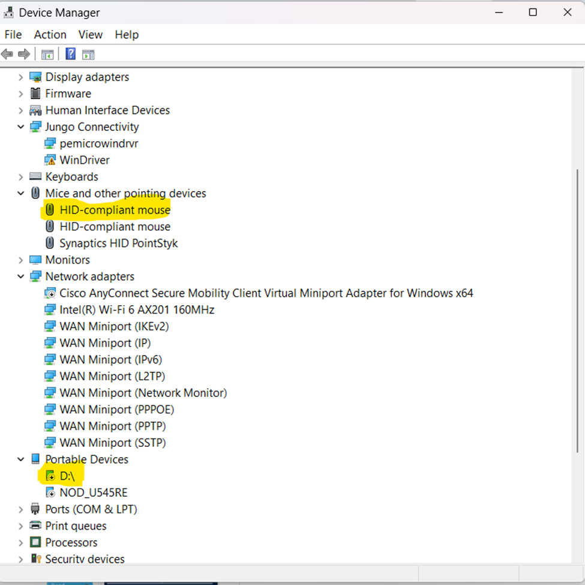Click the Display adapters category icon

[35, 77]
